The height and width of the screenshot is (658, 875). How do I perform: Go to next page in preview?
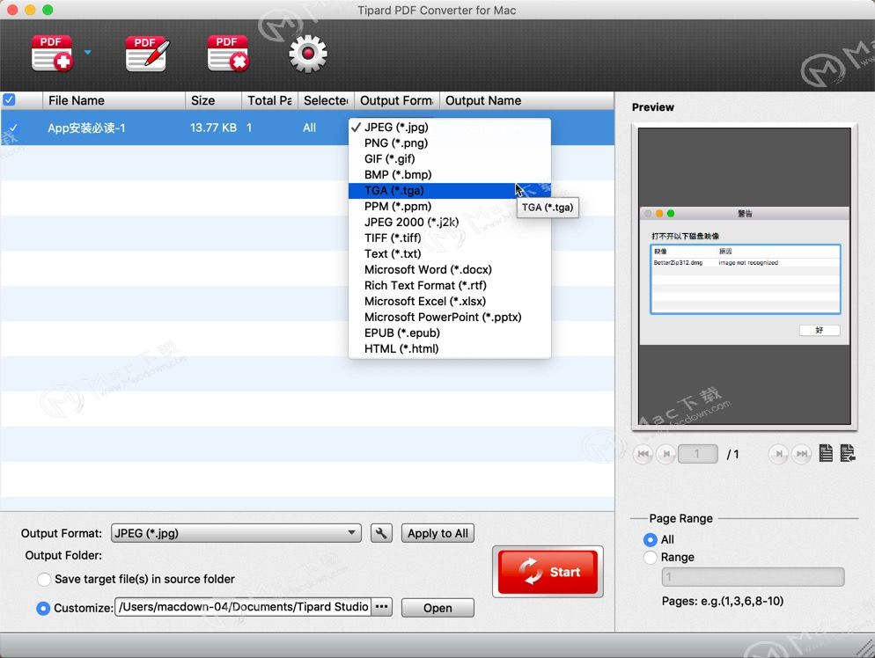778,454
